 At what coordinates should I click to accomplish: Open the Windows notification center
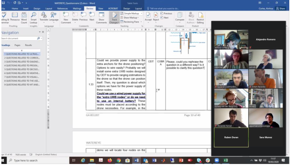(283, 160)
